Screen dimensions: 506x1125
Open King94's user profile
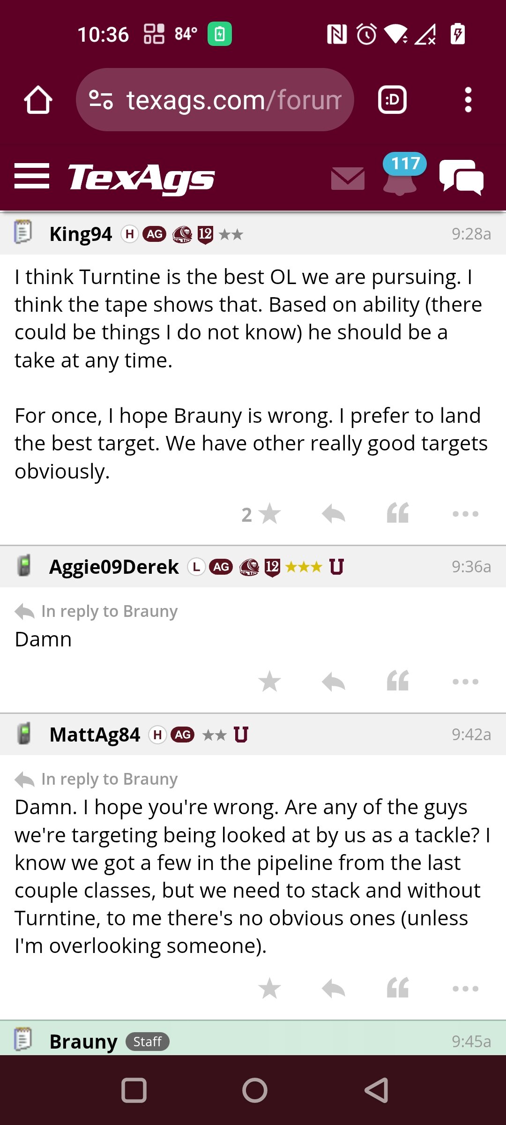tap(81, 234)
